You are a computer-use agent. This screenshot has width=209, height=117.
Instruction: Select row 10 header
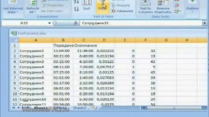coord(15,94)
